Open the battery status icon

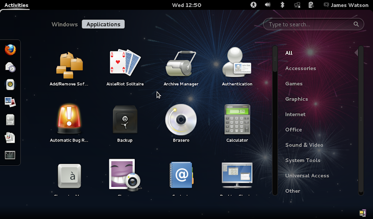pos(311,5)
